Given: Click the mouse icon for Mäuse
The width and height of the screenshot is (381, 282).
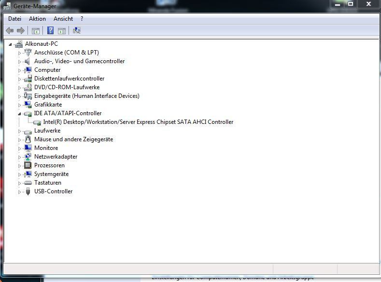Looking at the screenshot, I should 28,139.
